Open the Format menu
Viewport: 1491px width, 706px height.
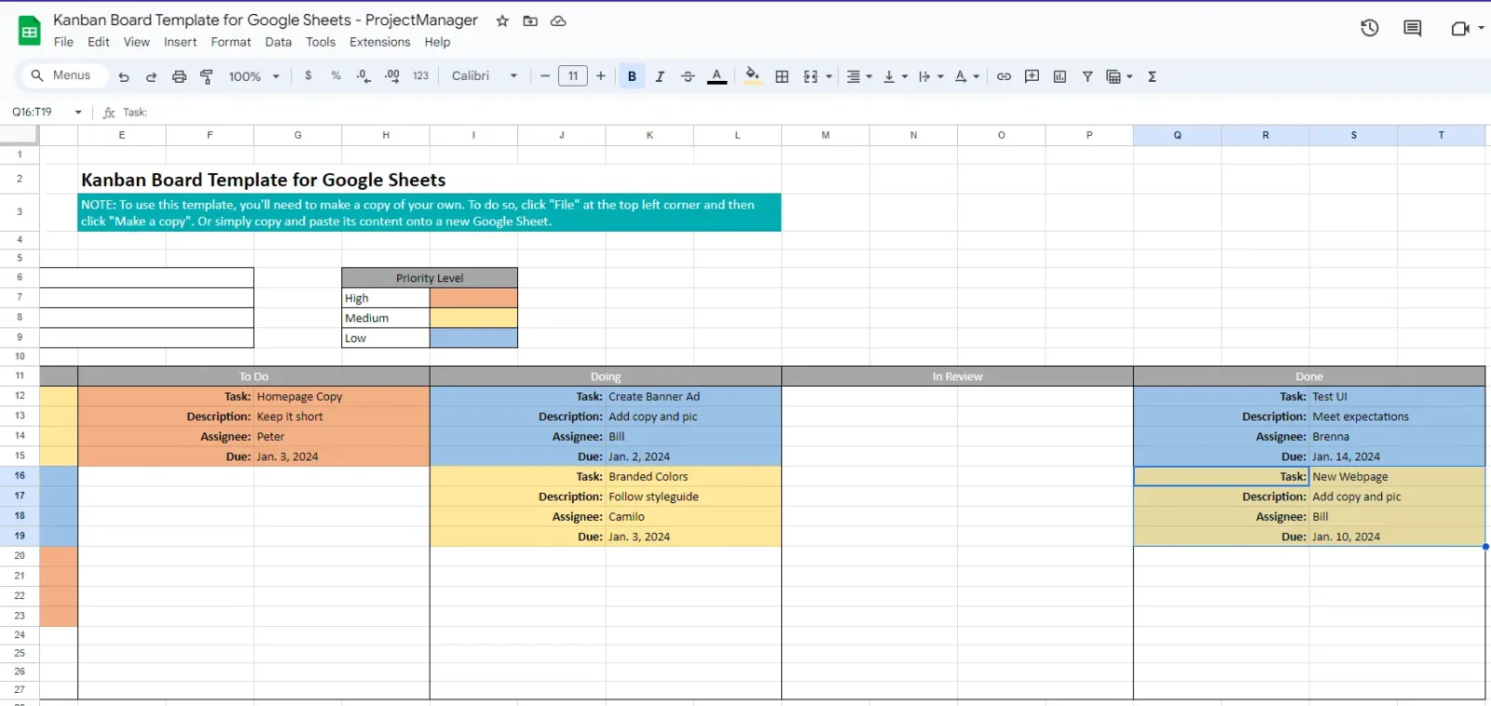point(231,42)
